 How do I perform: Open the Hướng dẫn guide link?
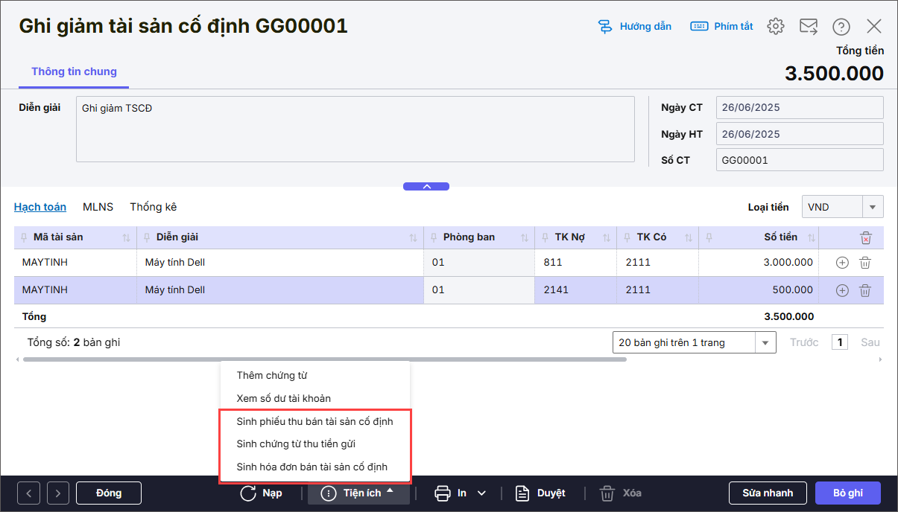(x=635, y=26)
